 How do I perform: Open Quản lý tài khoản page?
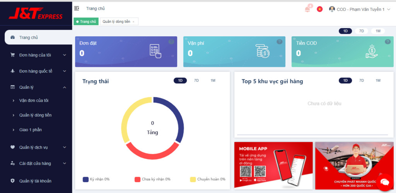coord(35,181)
